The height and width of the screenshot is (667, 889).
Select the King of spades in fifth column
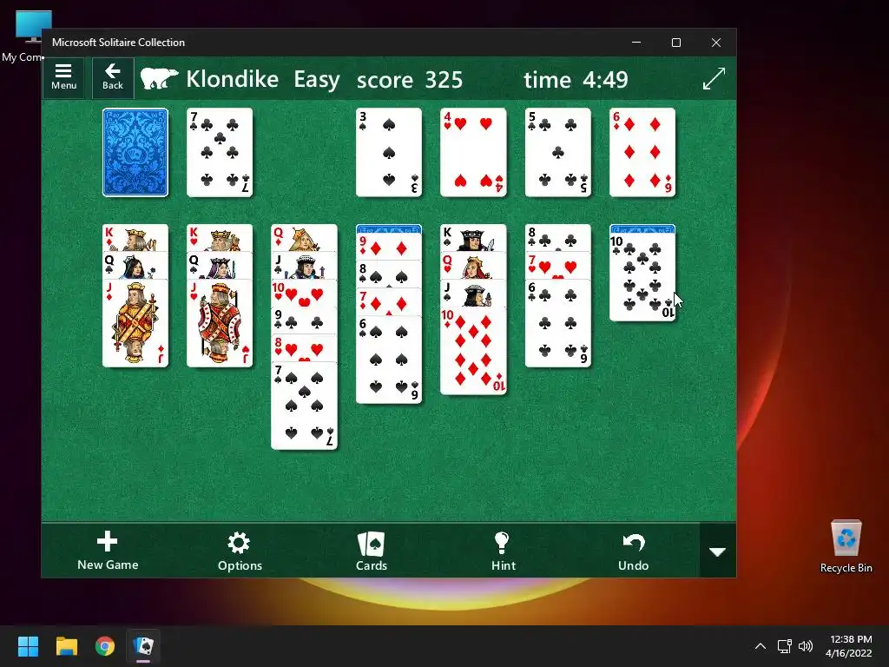(473, 238)
